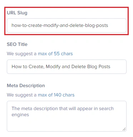133x137 pixels.
Task: Click "We suggest a" above SEO Title field
Action: pyautogui.click(x=22, y=54)
